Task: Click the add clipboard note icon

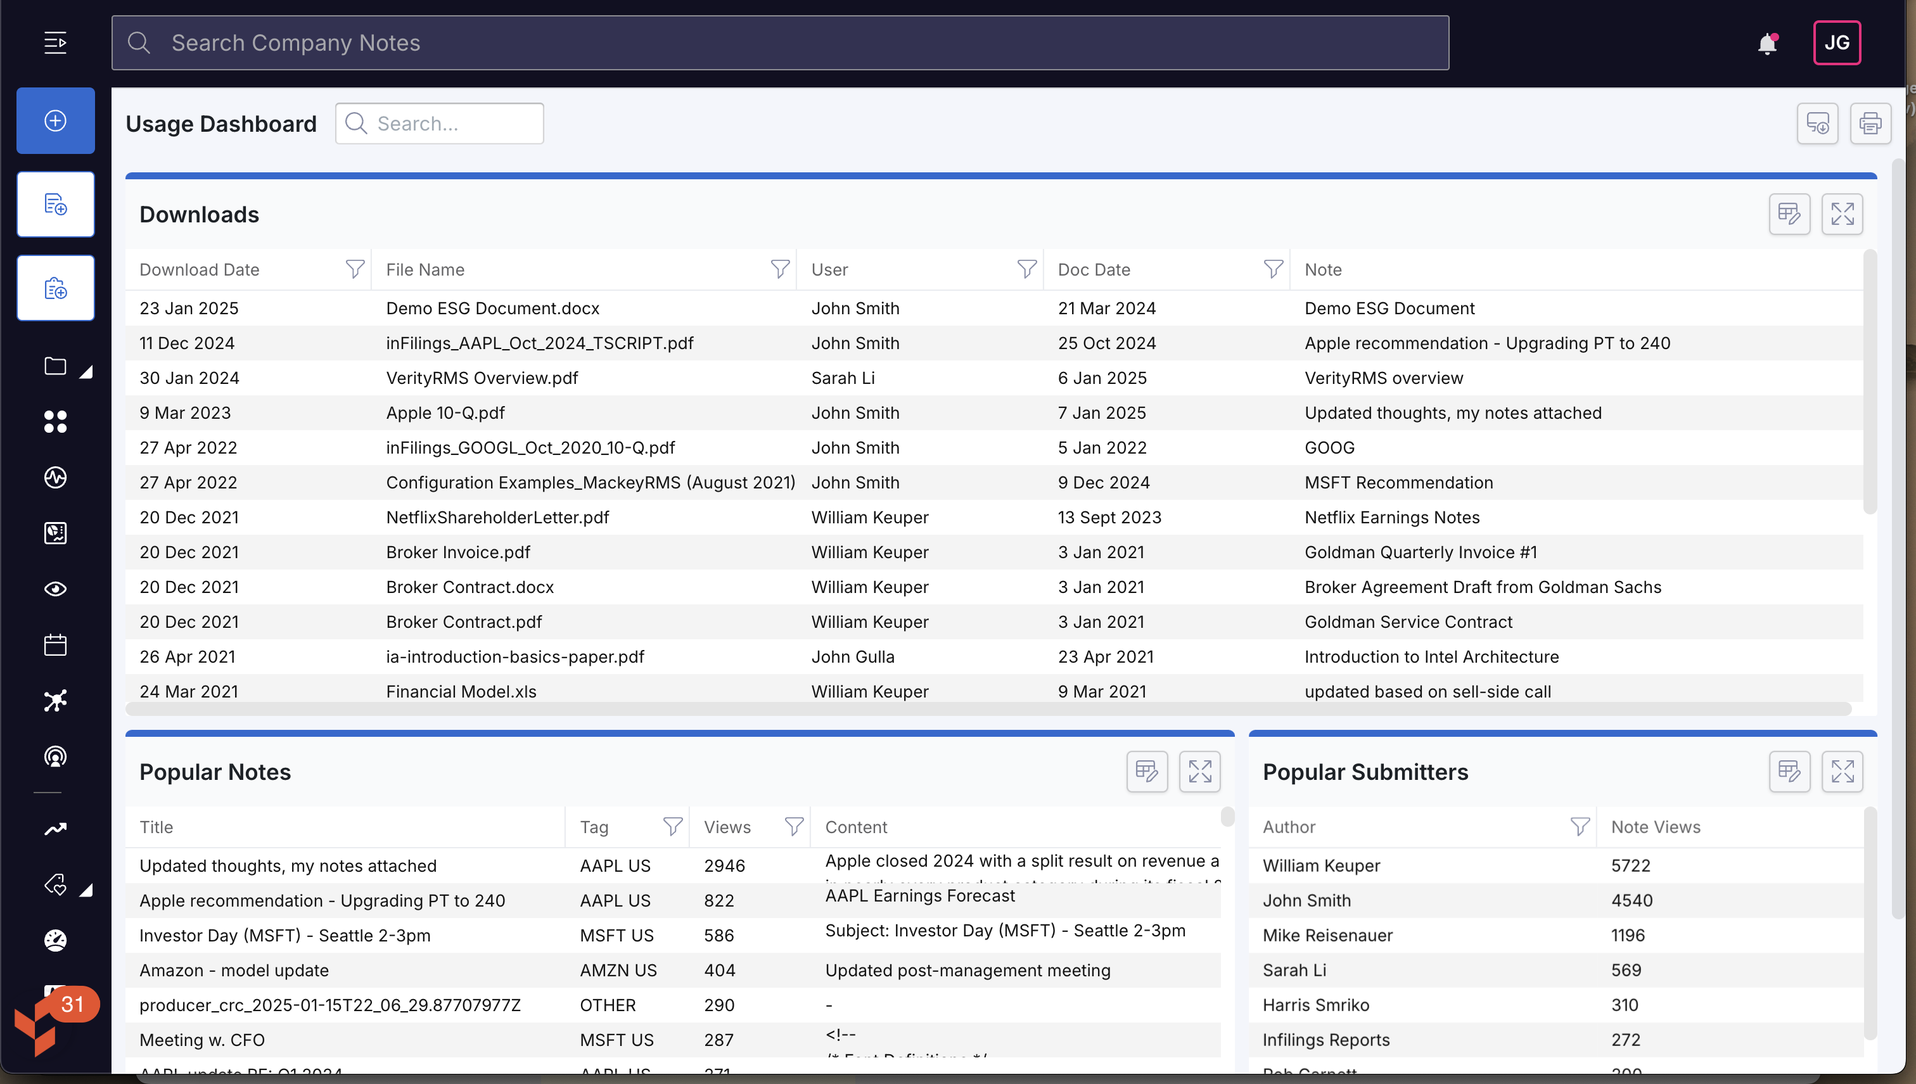Action: [x=56, y=288]
